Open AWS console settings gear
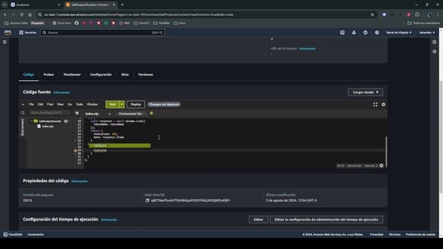The height and width of the screenshot is (249, 443). (377, 33)
